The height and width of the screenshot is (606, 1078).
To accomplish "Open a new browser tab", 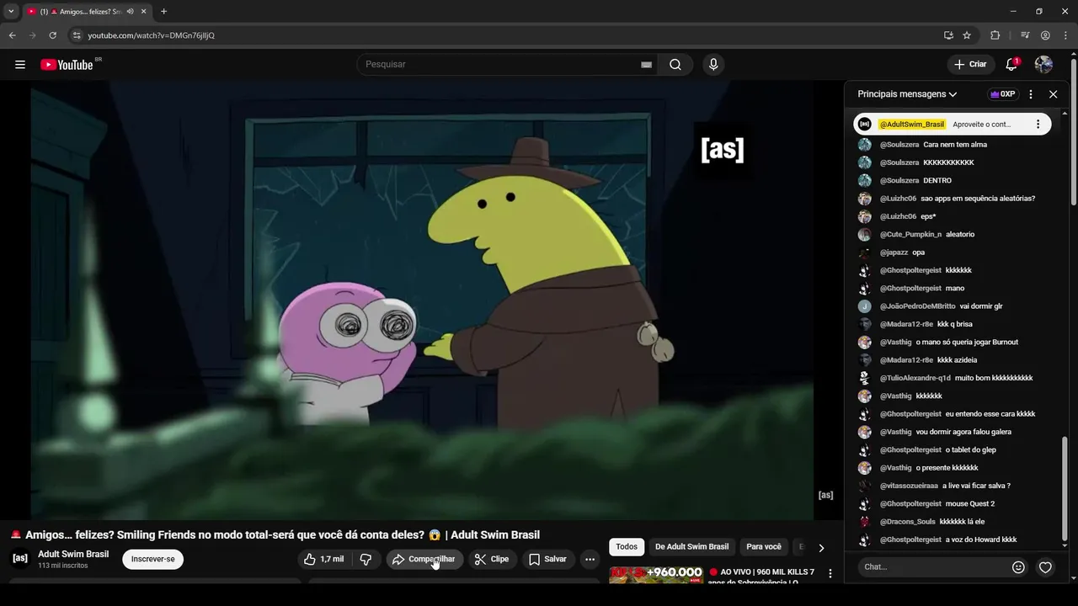I will click(163, 12).
